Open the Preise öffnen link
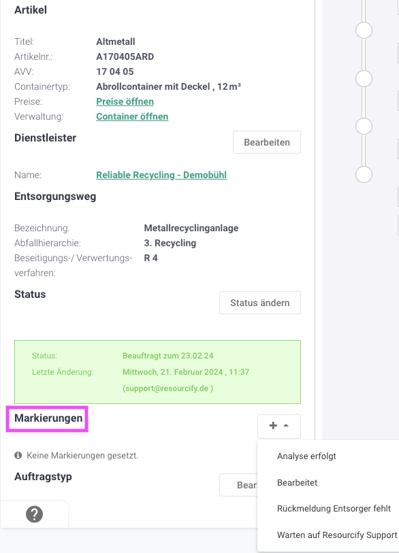This screenshot has width=399, height=553. click(x=125, y=101)
